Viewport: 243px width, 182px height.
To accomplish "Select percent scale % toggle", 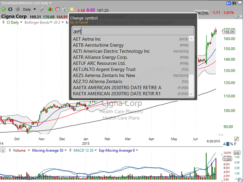I will tap(232, 144).
